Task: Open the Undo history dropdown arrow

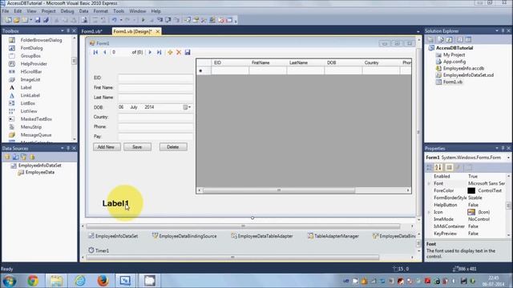Action: (121, 20)
